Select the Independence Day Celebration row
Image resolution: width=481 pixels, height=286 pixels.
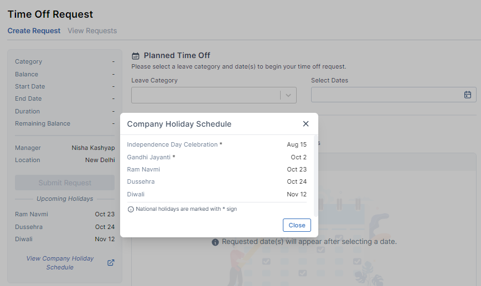[x=216, y=144]
